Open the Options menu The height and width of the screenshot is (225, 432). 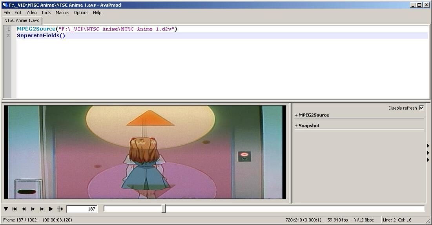(x=81, y=13)
